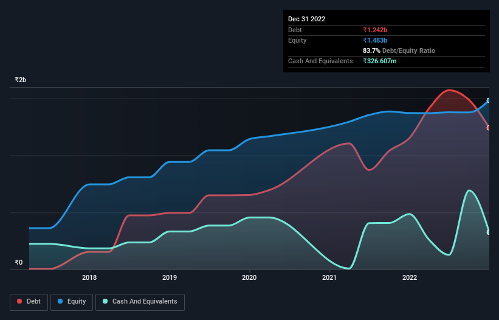The image size is (499, 320).
Task: Click the Debt value ₹1.242b
Action: [x=375, y=30]
